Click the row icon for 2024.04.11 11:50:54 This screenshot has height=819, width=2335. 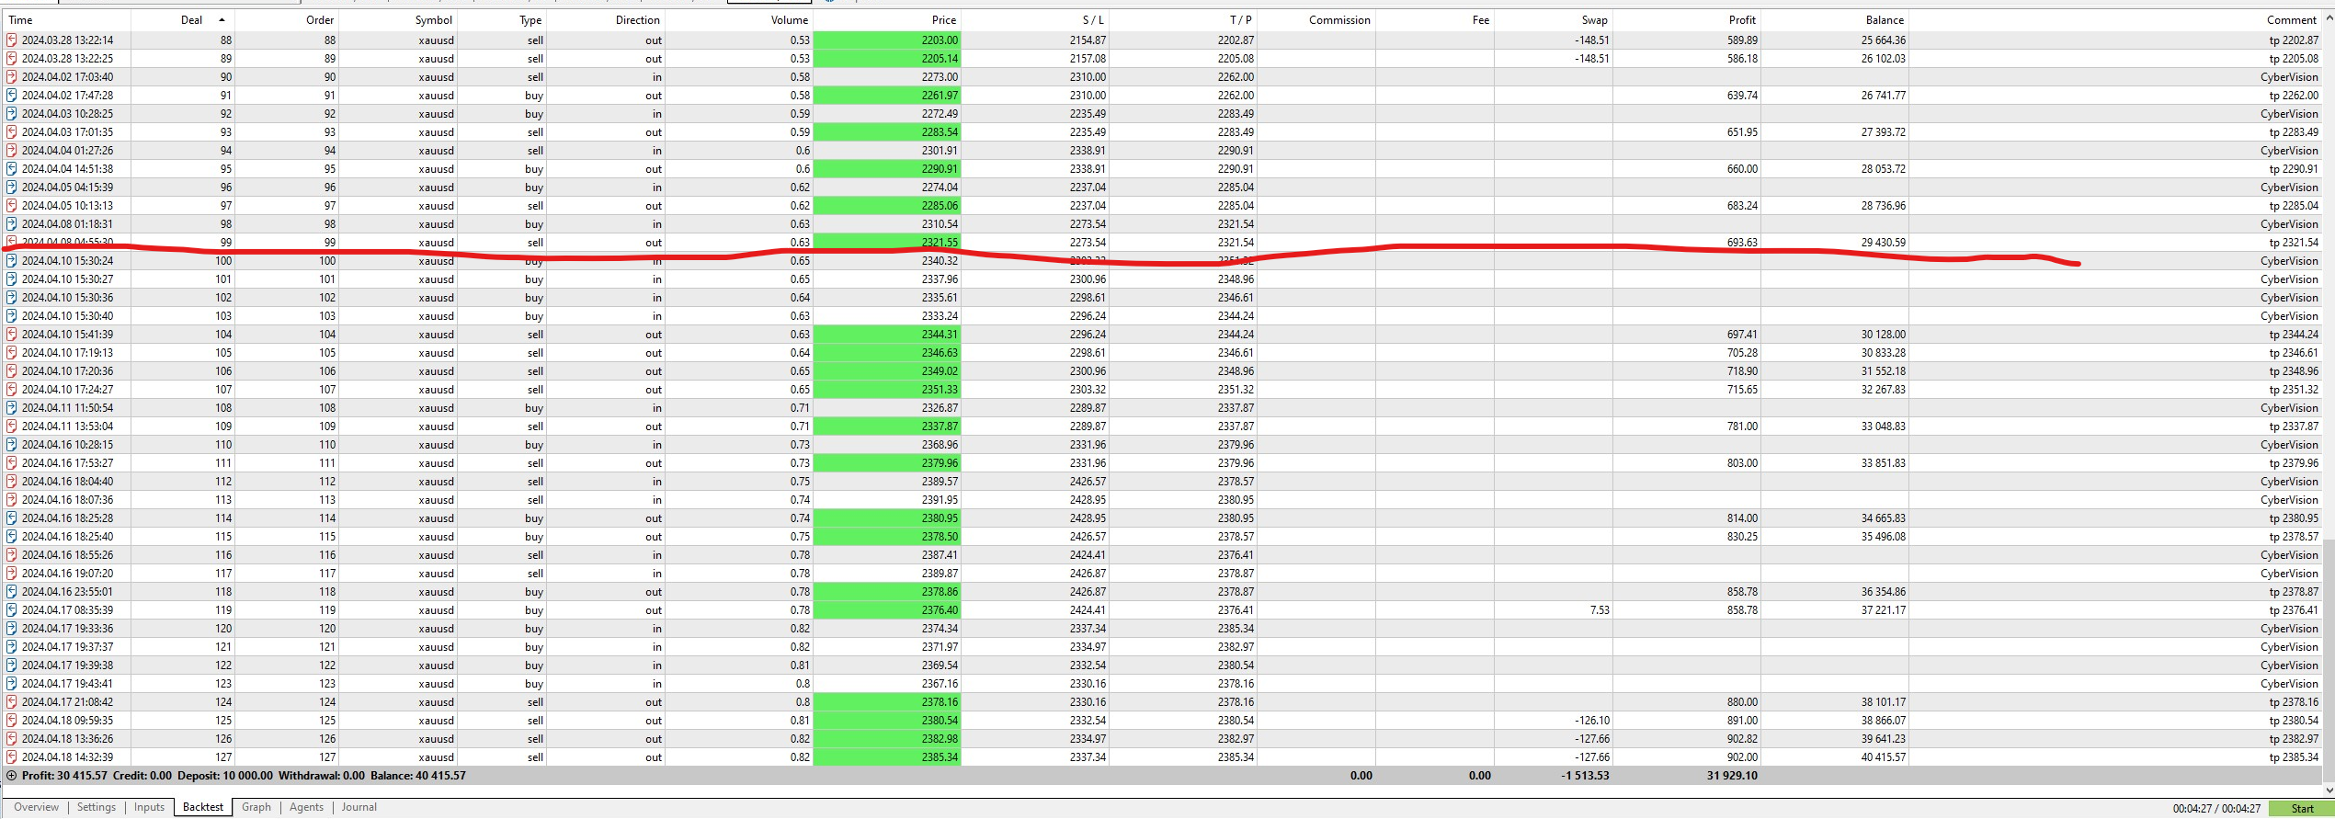12,408
